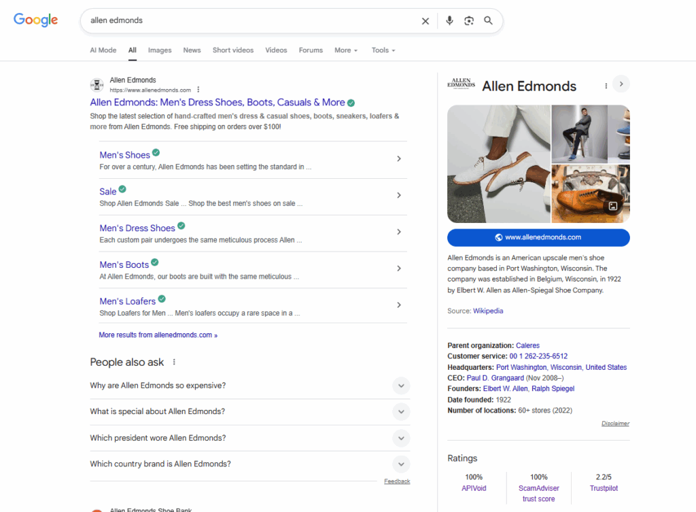Screen dimensions: 696x512
Task: Click "More results from allenedmonds.com"
Action: (158, 335)
